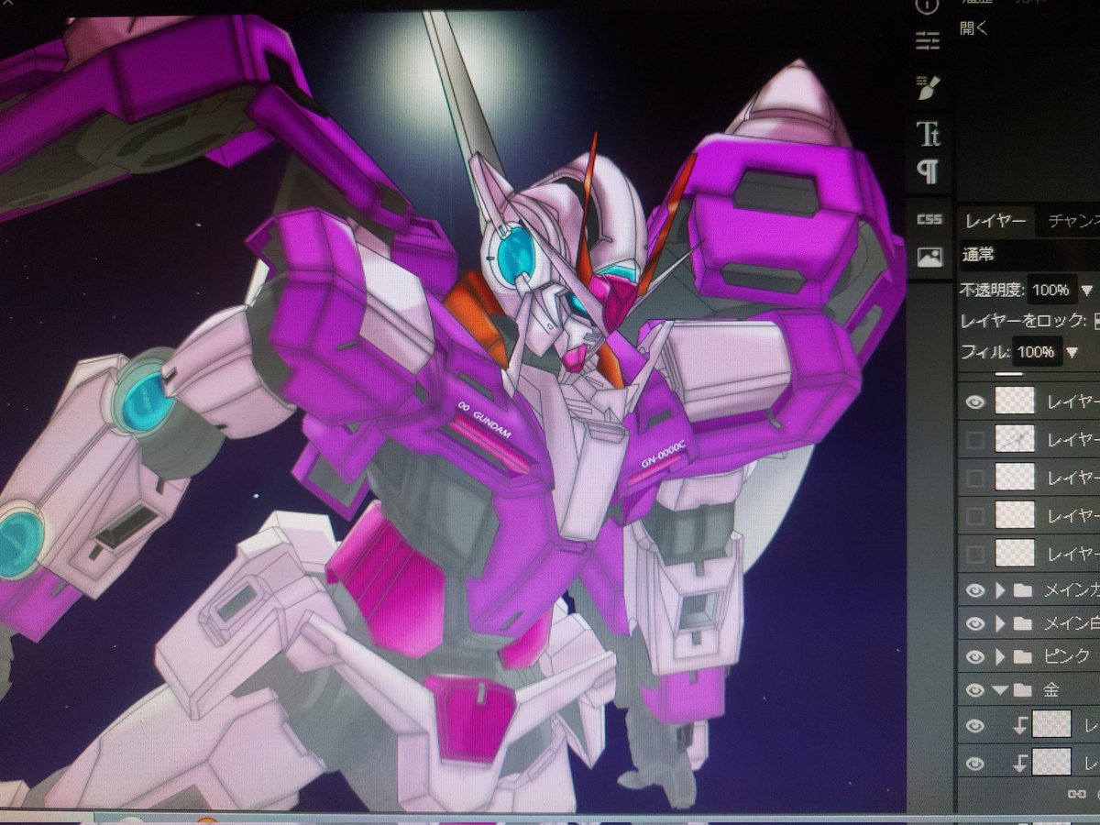Screen dimensions: 1100x825
Task: Open the Adjustments sliders panel icon
Action: point(928,39)
